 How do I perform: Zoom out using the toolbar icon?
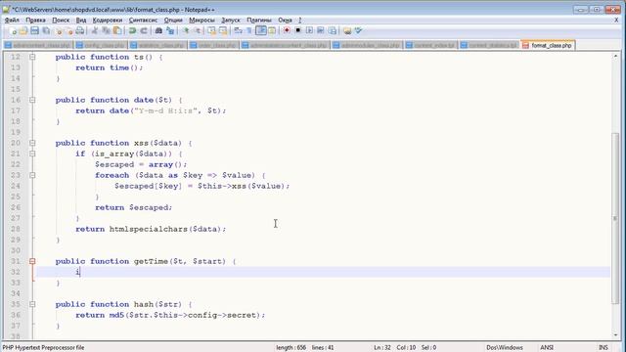click(x=198, y=30)
